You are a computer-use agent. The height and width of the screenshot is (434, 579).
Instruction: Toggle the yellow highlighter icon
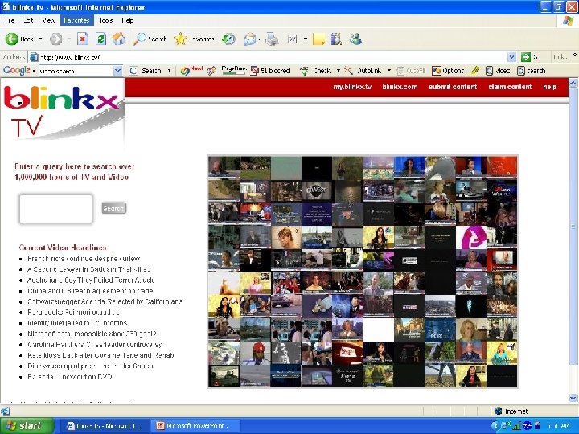475,70
